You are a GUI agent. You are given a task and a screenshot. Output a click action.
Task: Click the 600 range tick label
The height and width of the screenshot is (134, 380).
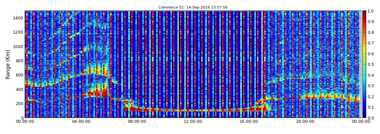[19, 75]
